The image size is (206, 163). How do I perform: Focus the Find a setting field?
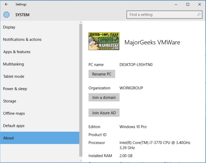pyautogui.click(x=164, y=14)
